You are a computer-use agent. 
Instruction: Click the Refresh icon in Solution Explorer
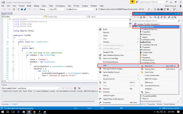point(159,17)
